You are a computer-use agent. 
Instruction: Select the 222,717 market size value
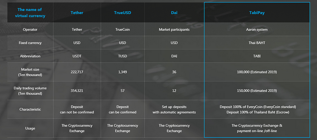click(77, 72)
